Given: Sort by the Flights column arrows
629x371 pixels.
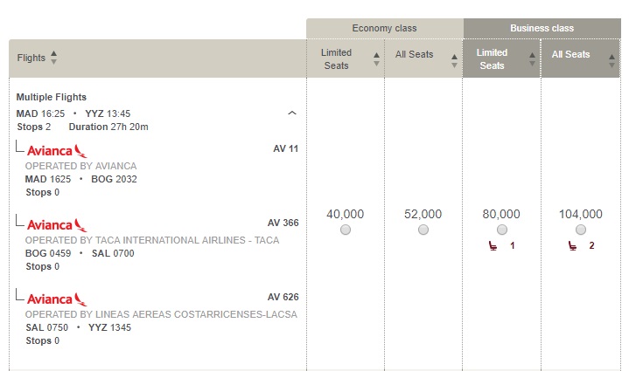Looking at the screenshot, I should tap(53, 58).
